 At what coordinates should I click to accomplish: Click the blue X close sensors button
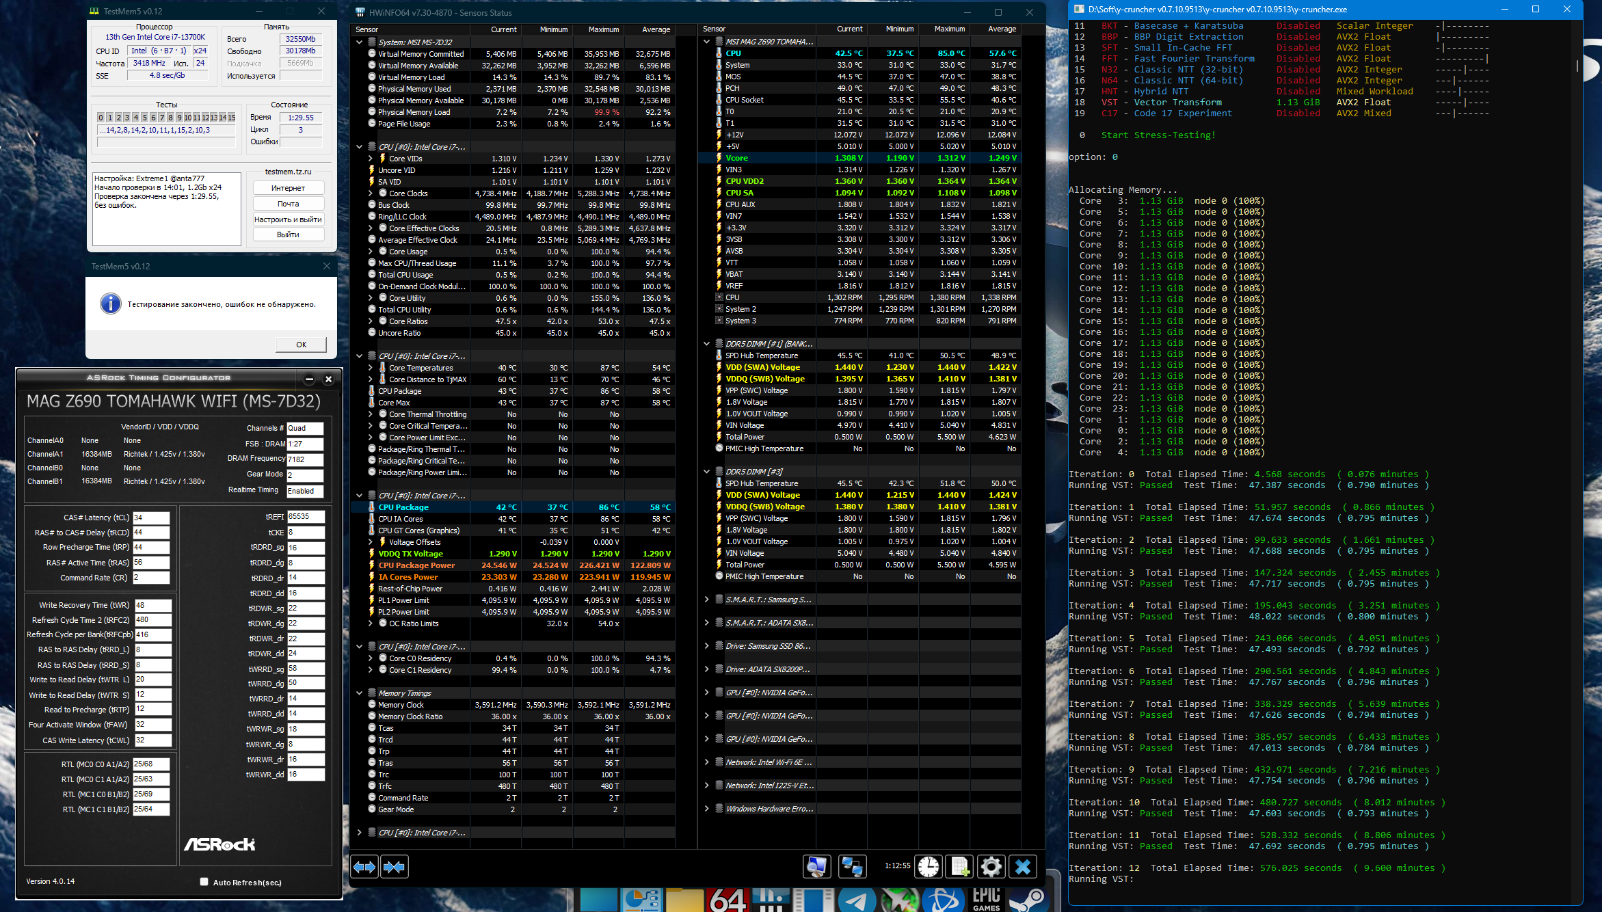(x=1023, y=866)
